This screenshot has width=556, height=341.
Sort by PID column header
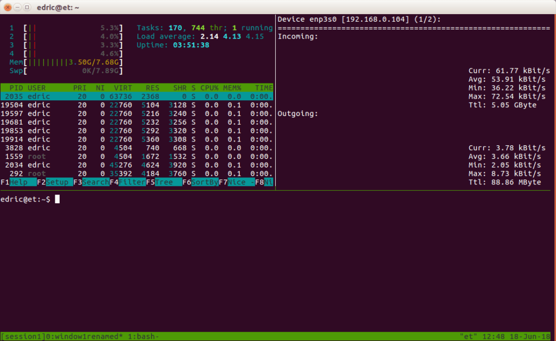point(16,88)
